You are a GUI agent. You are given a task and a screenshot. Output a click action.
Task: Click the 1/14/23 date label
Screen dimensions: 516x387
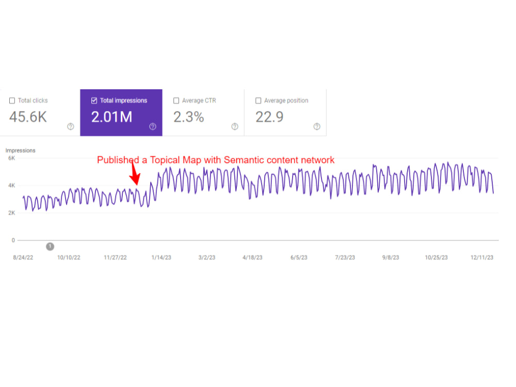coord(161,257)
